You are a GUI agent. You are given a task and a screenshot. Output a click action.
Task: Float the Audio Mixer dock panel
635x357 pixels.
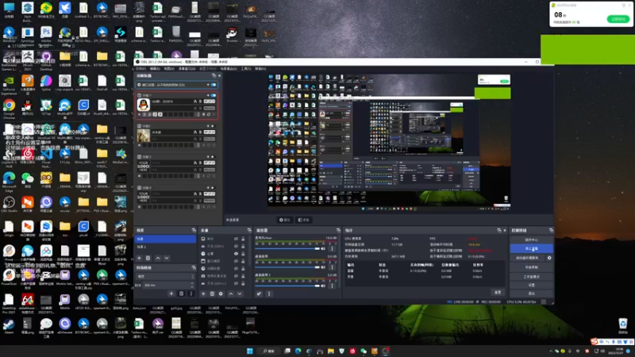(338, 230)
